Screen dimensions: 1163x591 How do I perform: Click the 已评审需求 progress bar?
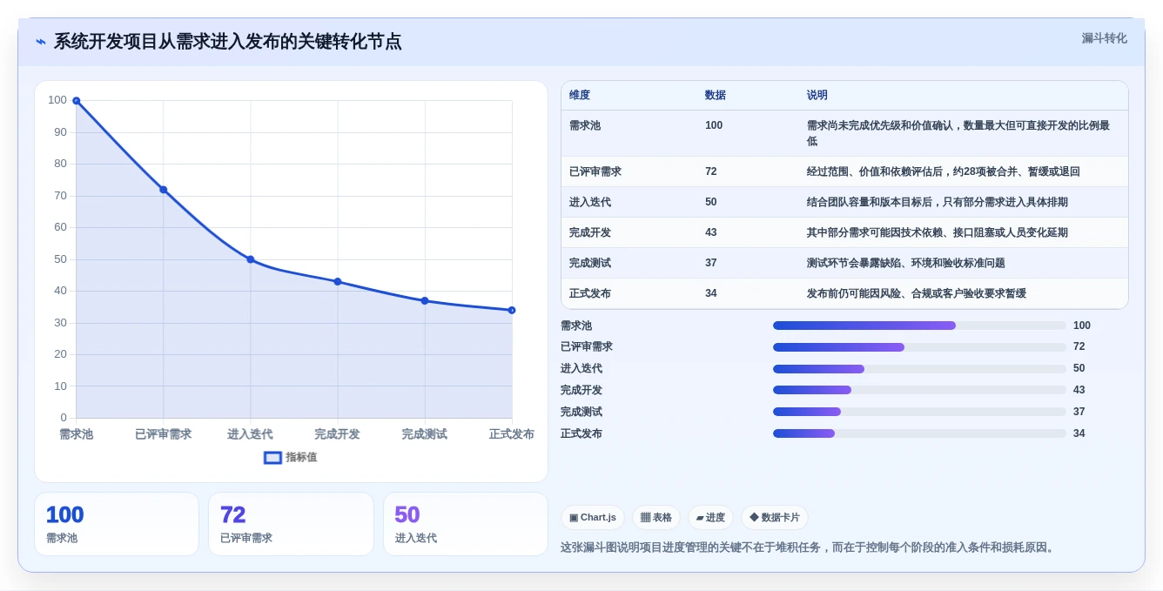(919, 346)
